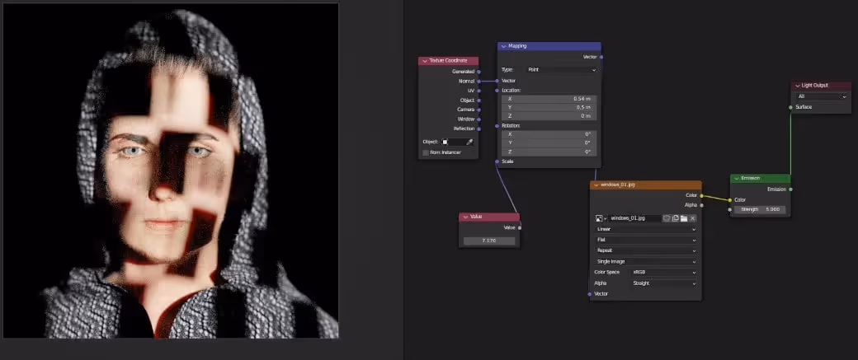The image size is (858, 360).
Task: Open image with the folder icon
Action: click(x=684, y=218)
